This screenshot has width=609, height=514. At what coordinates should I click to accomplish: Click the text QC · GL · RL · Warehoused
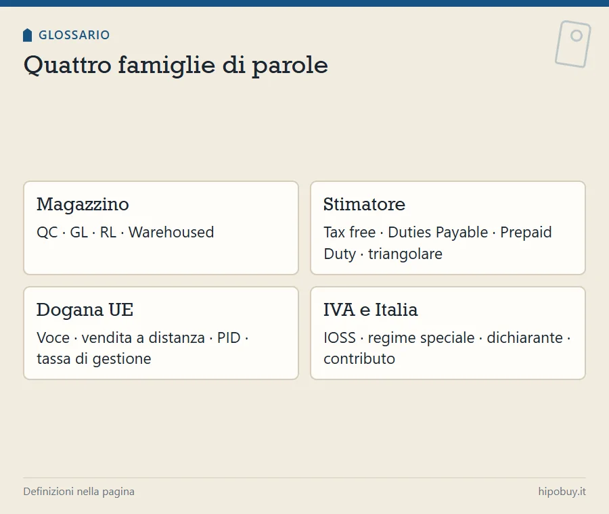(125, 232)
